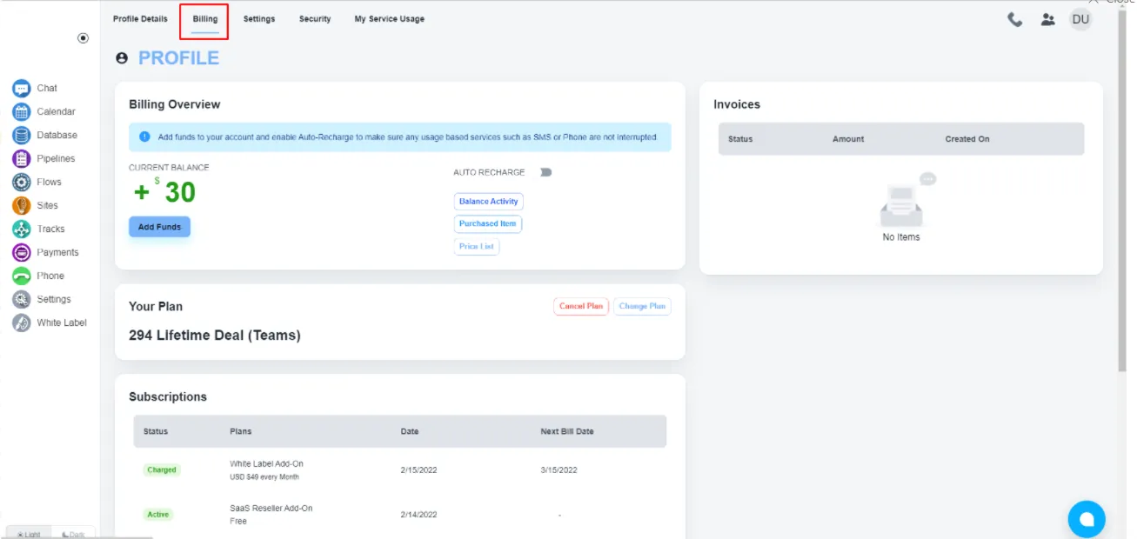Click the Change Plan button
The image size is (1137, 539).
coord(642,307)
